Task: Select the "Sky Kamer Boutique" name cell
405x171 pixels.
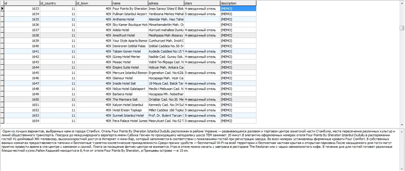Action: 130,25
